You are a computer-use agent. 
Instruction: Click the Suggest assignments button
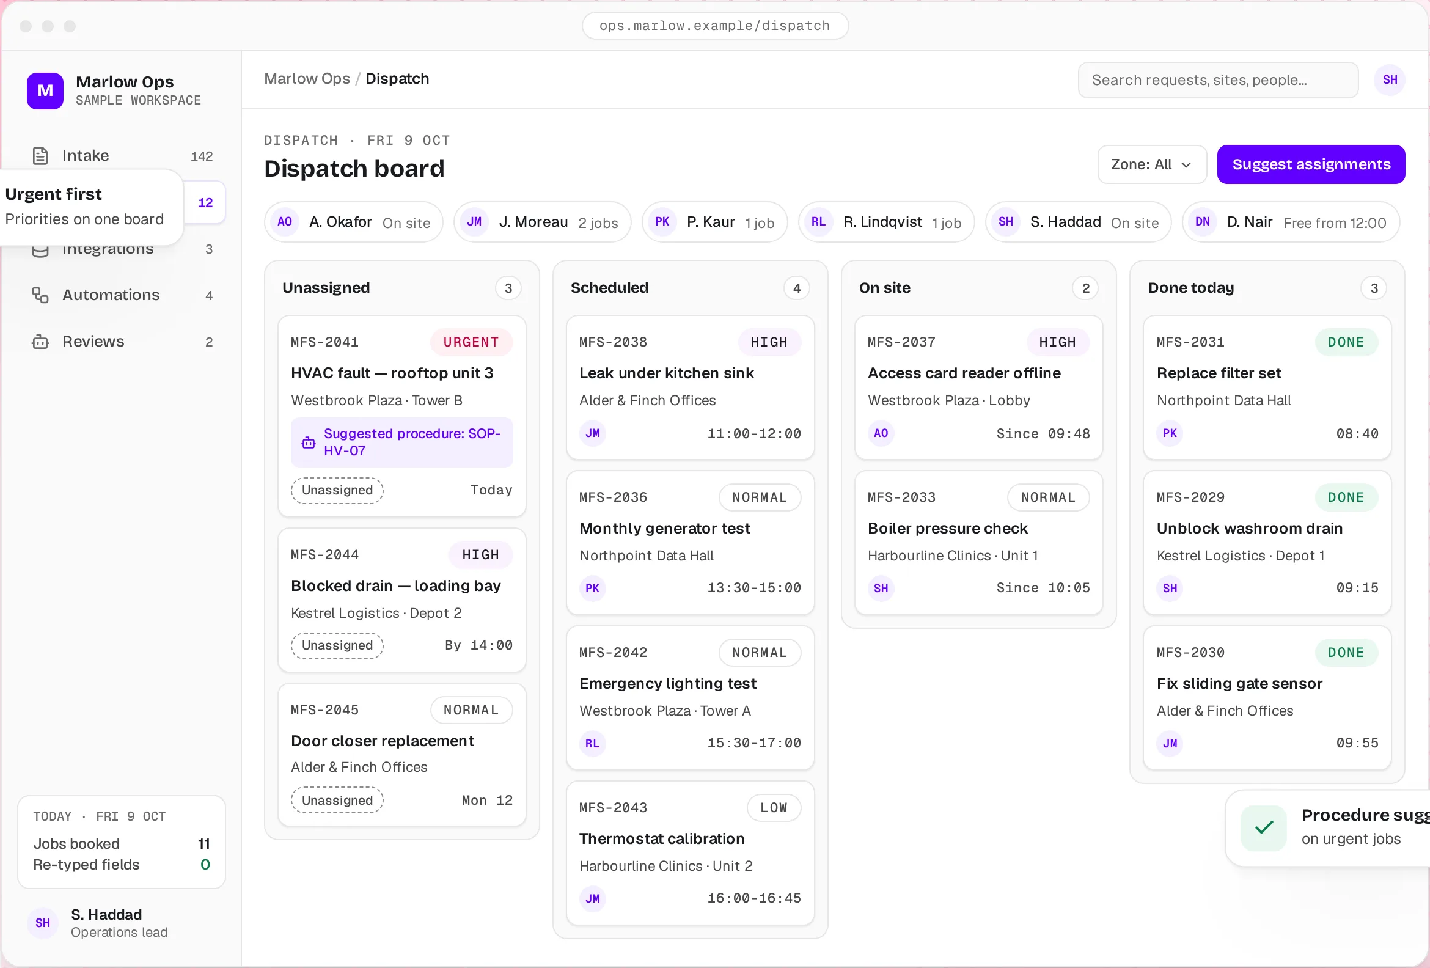pyautogui.click(x=1311, y=164)
